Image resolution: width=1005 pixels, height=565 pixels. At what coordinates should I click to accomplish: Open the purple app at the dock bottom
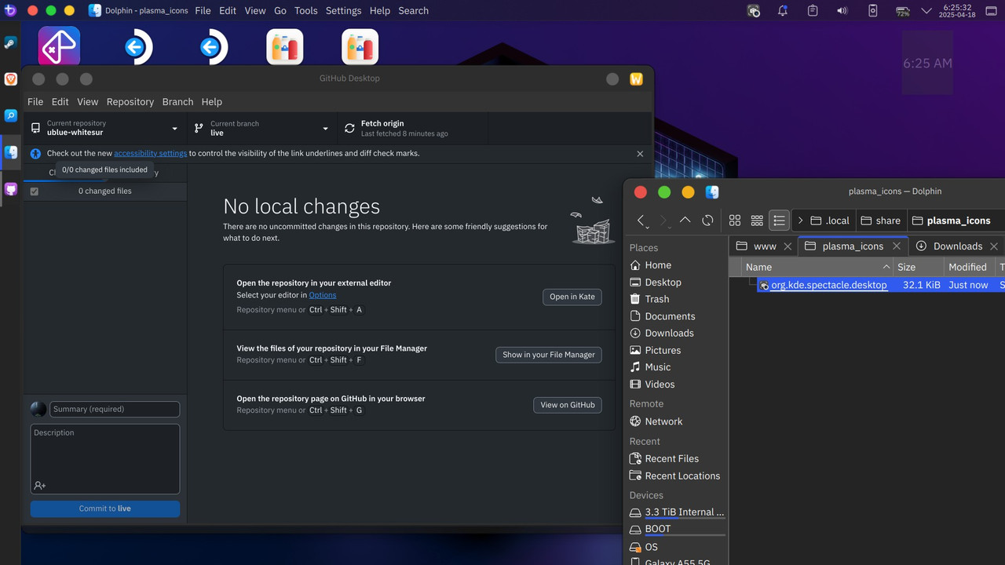[10, 189]
